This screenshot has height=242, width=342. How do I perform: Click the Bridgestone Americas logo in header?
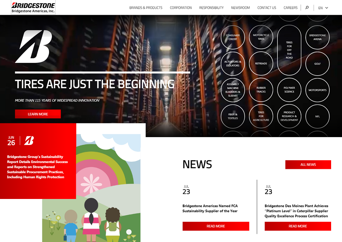[33, 8]
